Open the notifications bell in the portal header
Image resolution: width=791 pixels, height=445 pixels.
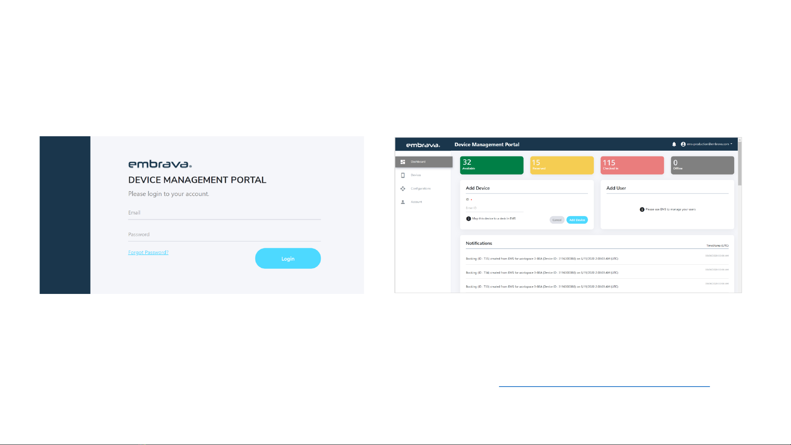(x=674, y=144)
